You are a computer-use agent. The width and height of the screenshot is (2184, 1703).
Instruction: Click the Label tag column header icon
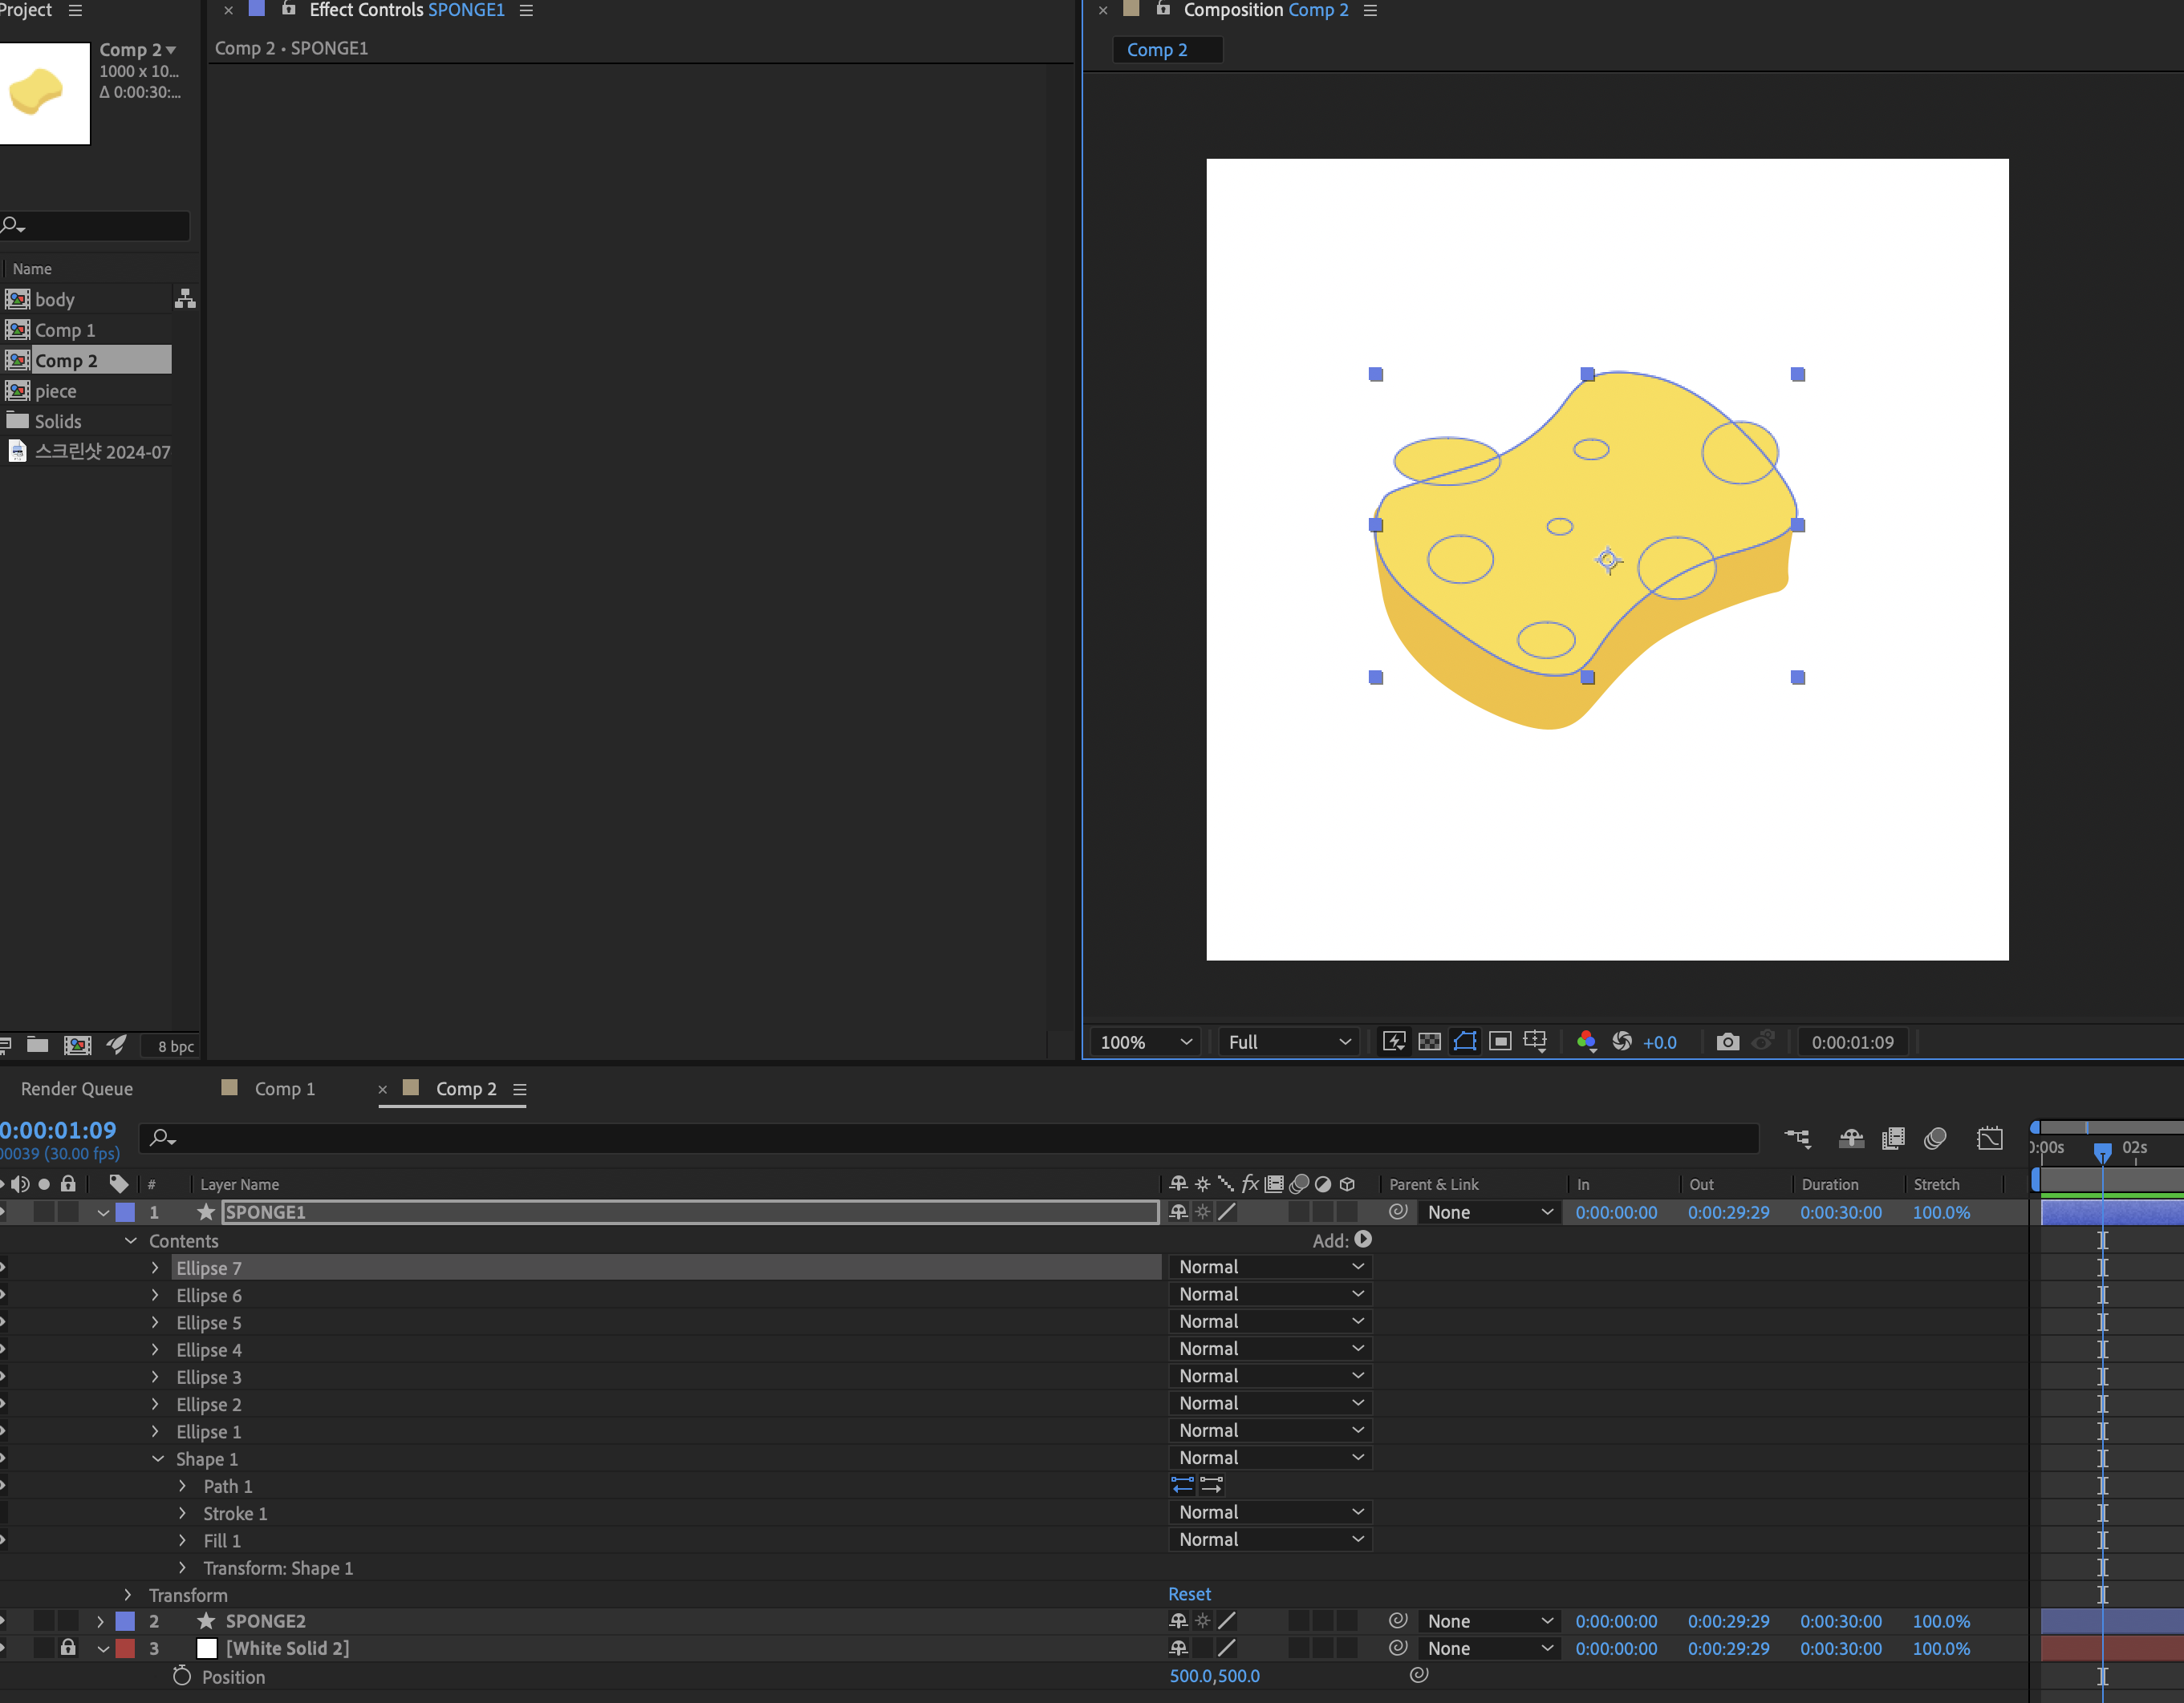pos(119,1183)
